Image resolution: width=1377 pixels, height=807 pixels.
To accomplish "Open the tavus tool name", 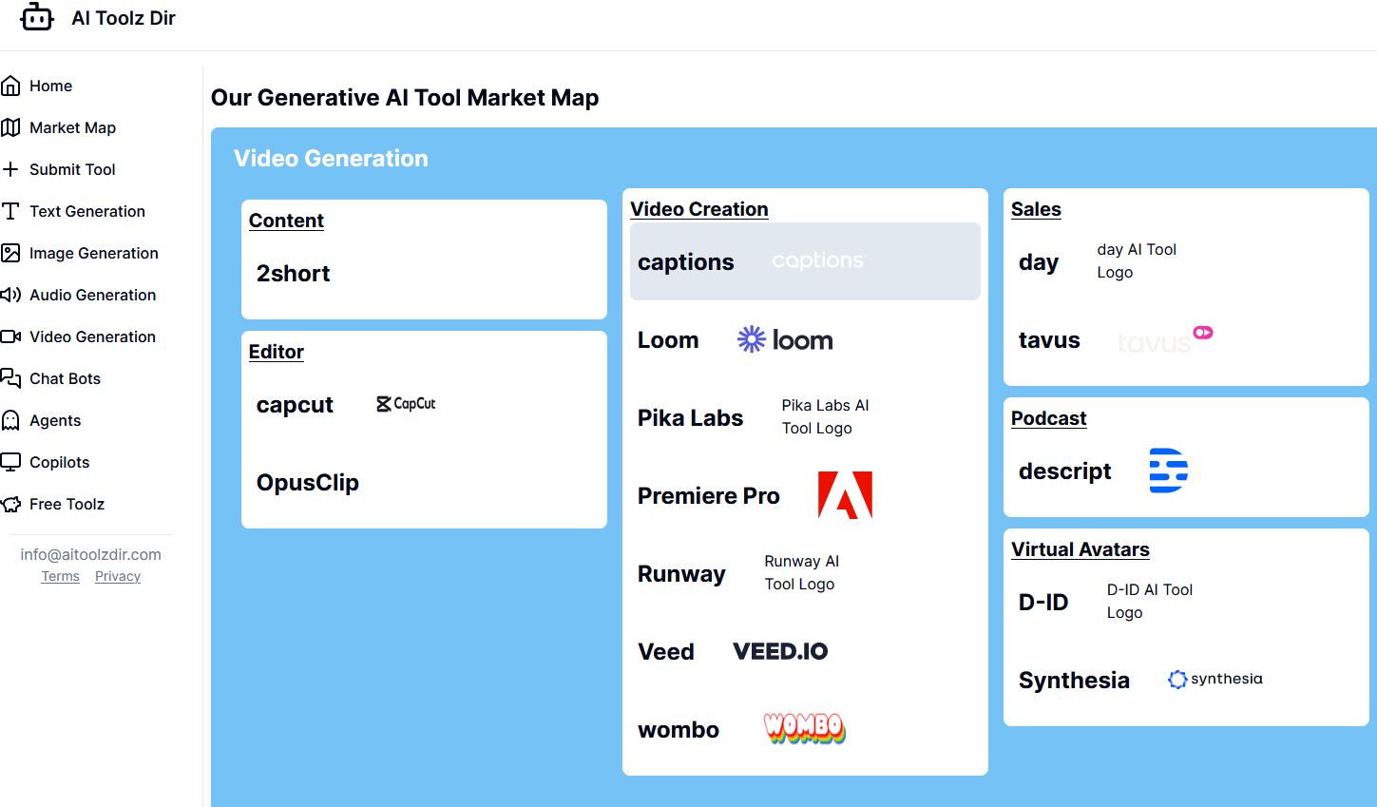I will tap(1049, 339).
